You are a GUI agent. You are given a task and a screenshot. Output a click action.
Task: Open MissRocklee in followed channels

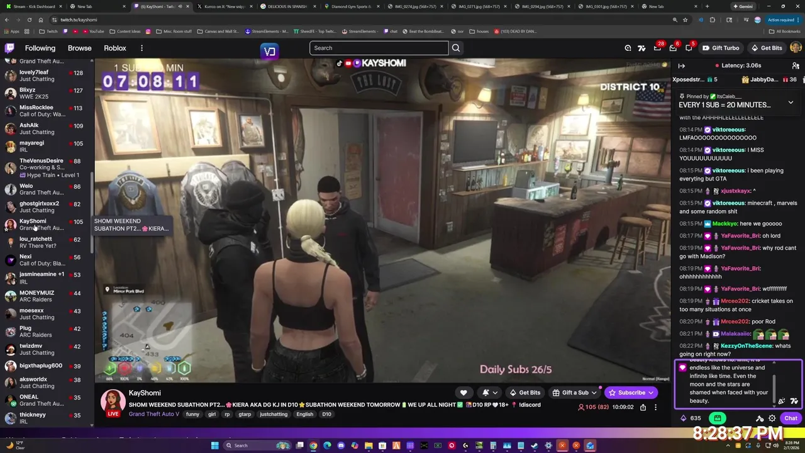[x=45, y=111]
